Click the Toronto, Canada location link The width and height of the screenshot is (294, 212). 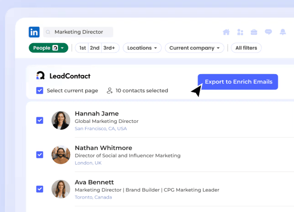(x=93, y=197)
